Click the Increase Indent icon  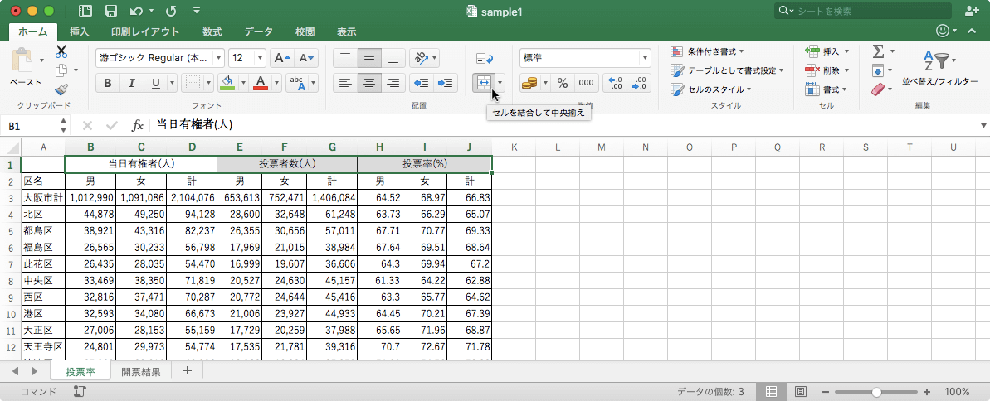pos(446,83)
